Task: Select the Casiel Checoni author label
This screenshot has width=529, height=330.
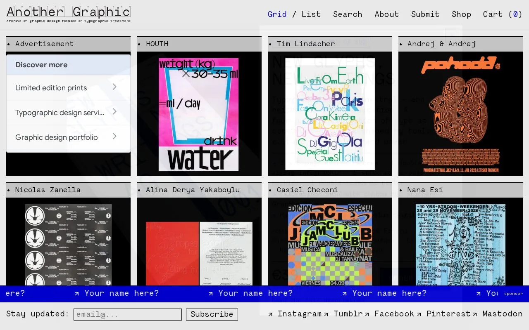Action: tap(307, 190)
